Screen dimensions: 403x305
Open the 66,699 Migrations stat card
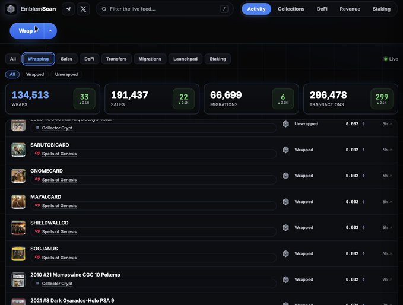click(x=251, y=99)
